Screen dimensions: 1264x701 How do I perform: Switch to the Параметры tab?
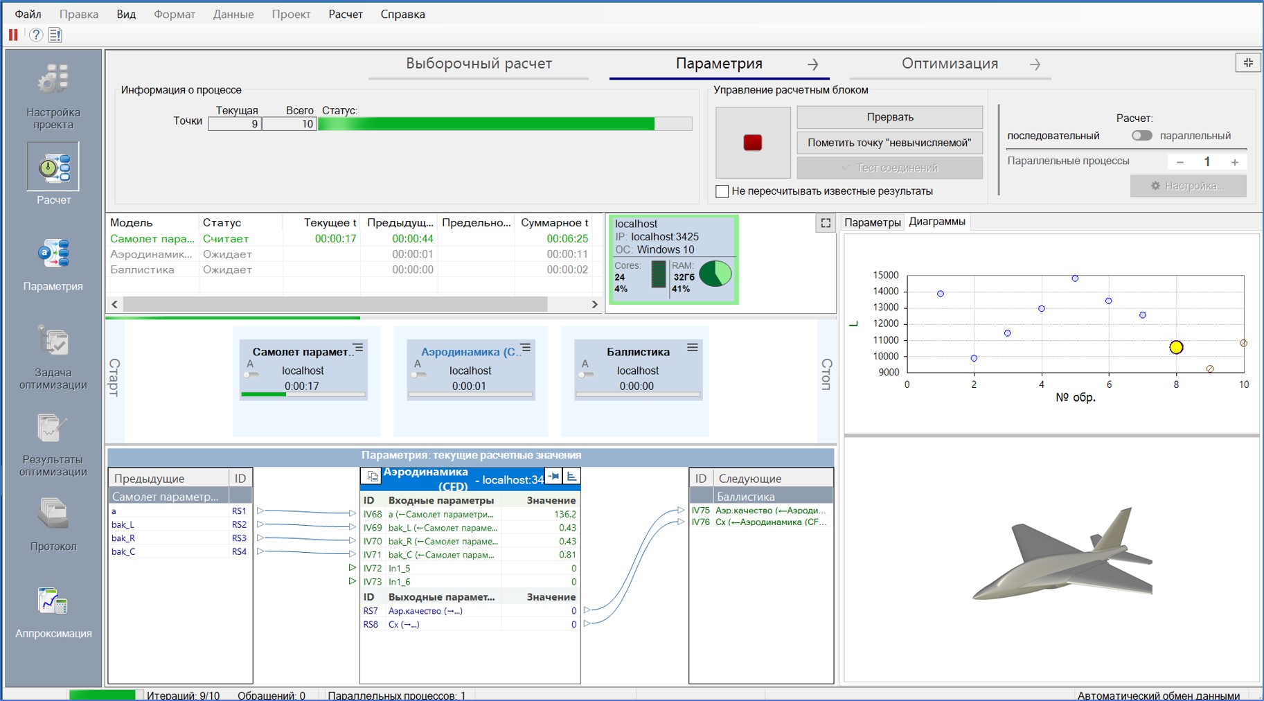click(872, 222)
